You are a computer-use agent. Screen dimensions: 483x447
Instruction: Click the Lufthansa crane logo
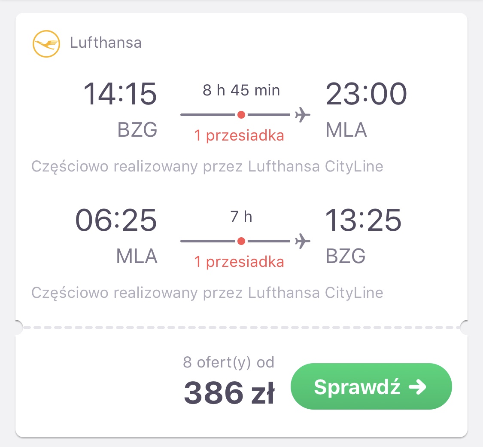pyautogui.click(x=46, y=44)
